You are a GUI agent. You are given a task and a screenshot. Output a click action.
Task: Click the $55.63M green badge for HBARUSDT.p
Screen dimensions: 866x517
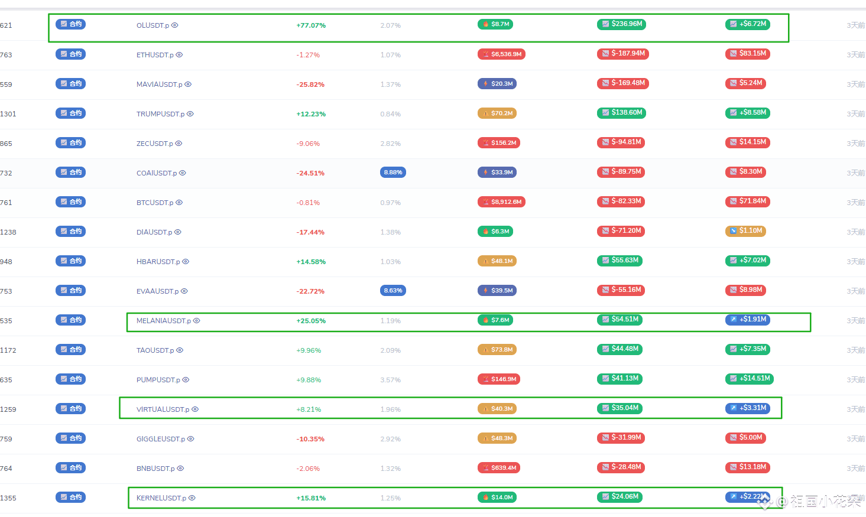620,261
